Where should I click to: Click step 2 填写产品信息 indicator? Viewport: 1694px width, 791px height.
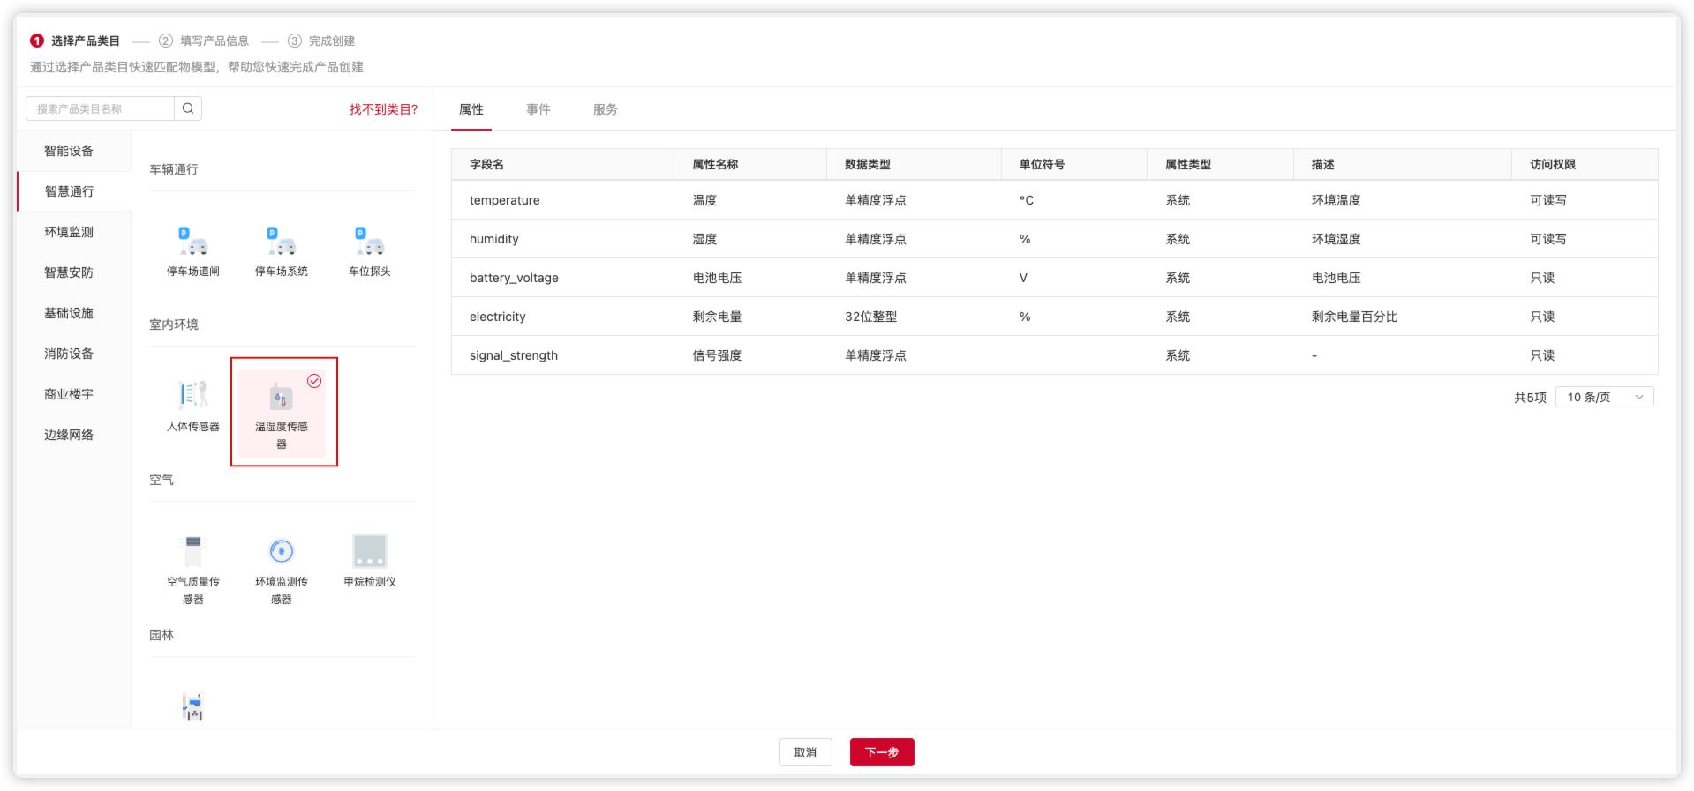[x=204, y=41]
